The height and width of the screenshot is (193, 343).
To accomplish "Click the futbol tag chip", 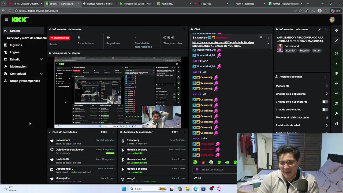I will 317,51.
